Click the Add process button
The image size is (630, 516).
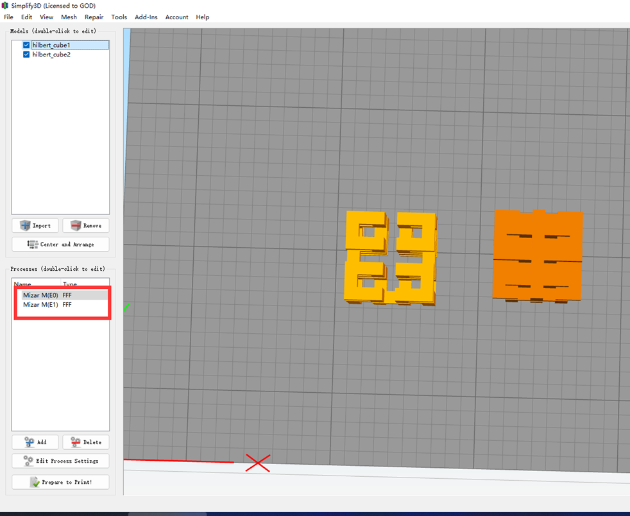(x=35, y=442)
